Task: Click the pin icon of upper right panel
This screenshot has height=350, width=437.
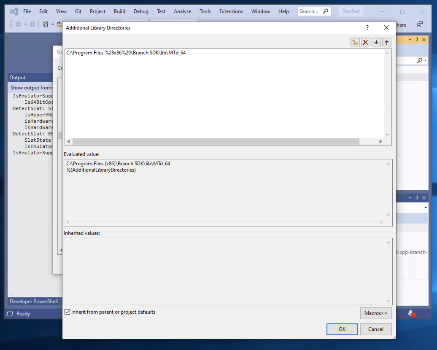Action: coord(417,40)
